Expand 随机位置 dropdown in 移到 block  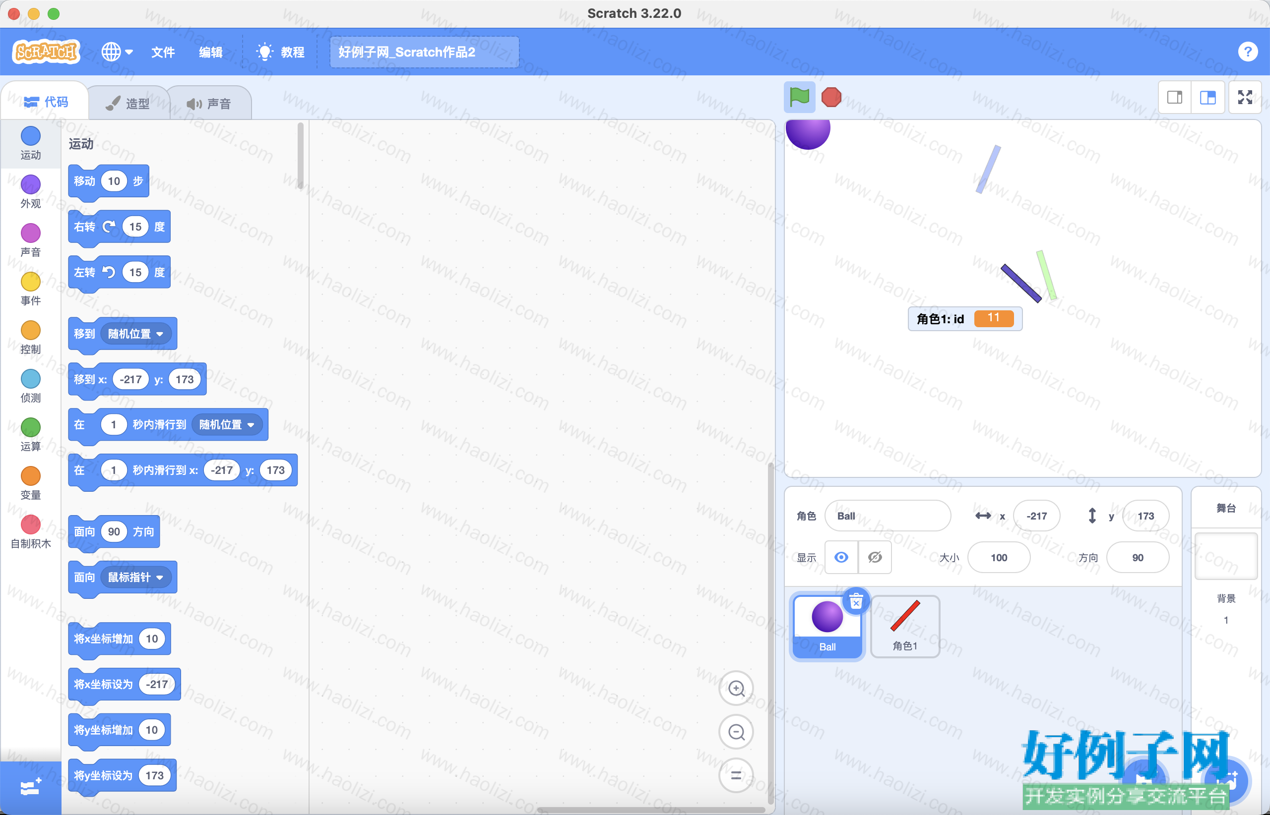pyautogui.click(x=135, y=334)
